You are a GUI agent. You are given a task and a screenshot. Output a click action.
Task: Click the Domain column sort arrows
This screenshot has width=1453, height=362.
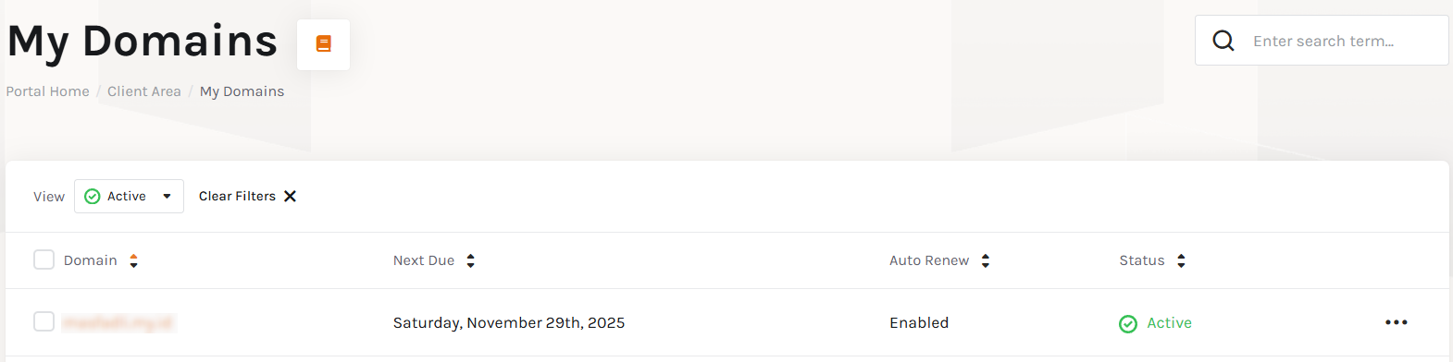click(133, 260)
